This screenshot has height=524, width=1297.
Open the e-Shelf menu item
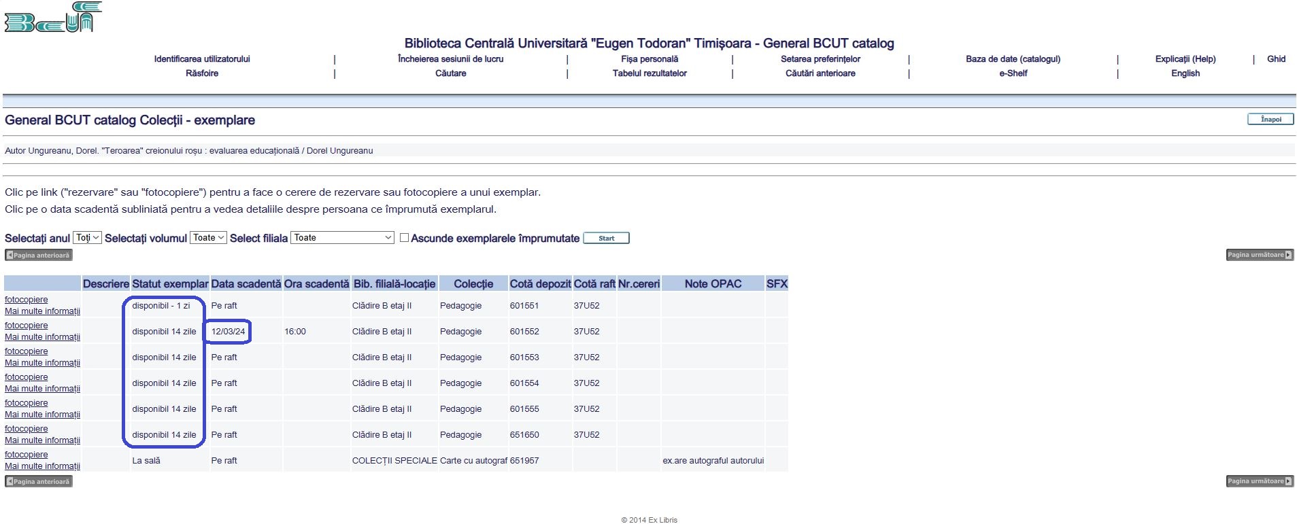pyautogui.click(x=1013, y=73)
